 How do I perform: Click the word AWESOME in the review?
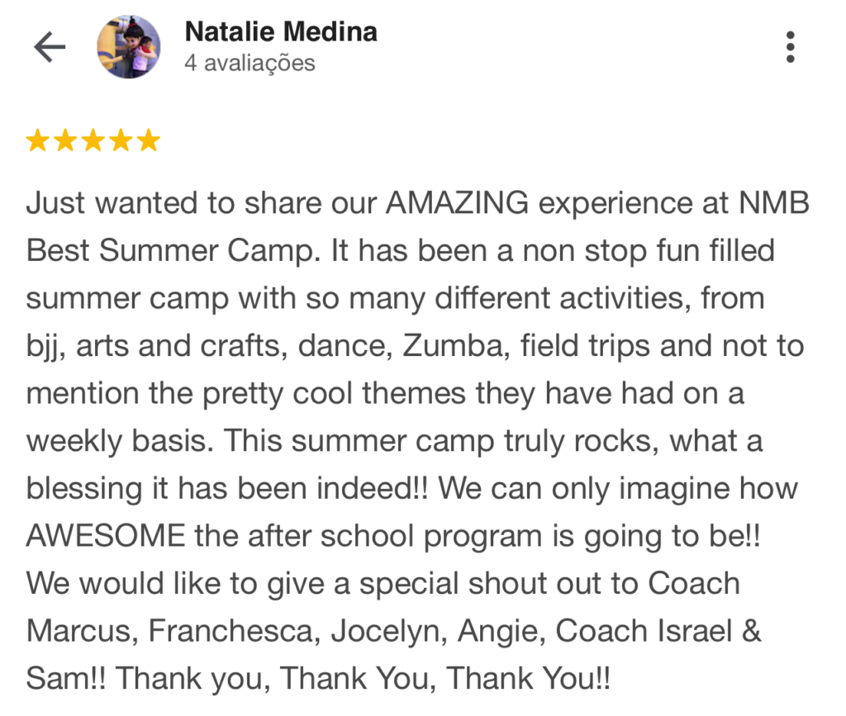(106, 536)
